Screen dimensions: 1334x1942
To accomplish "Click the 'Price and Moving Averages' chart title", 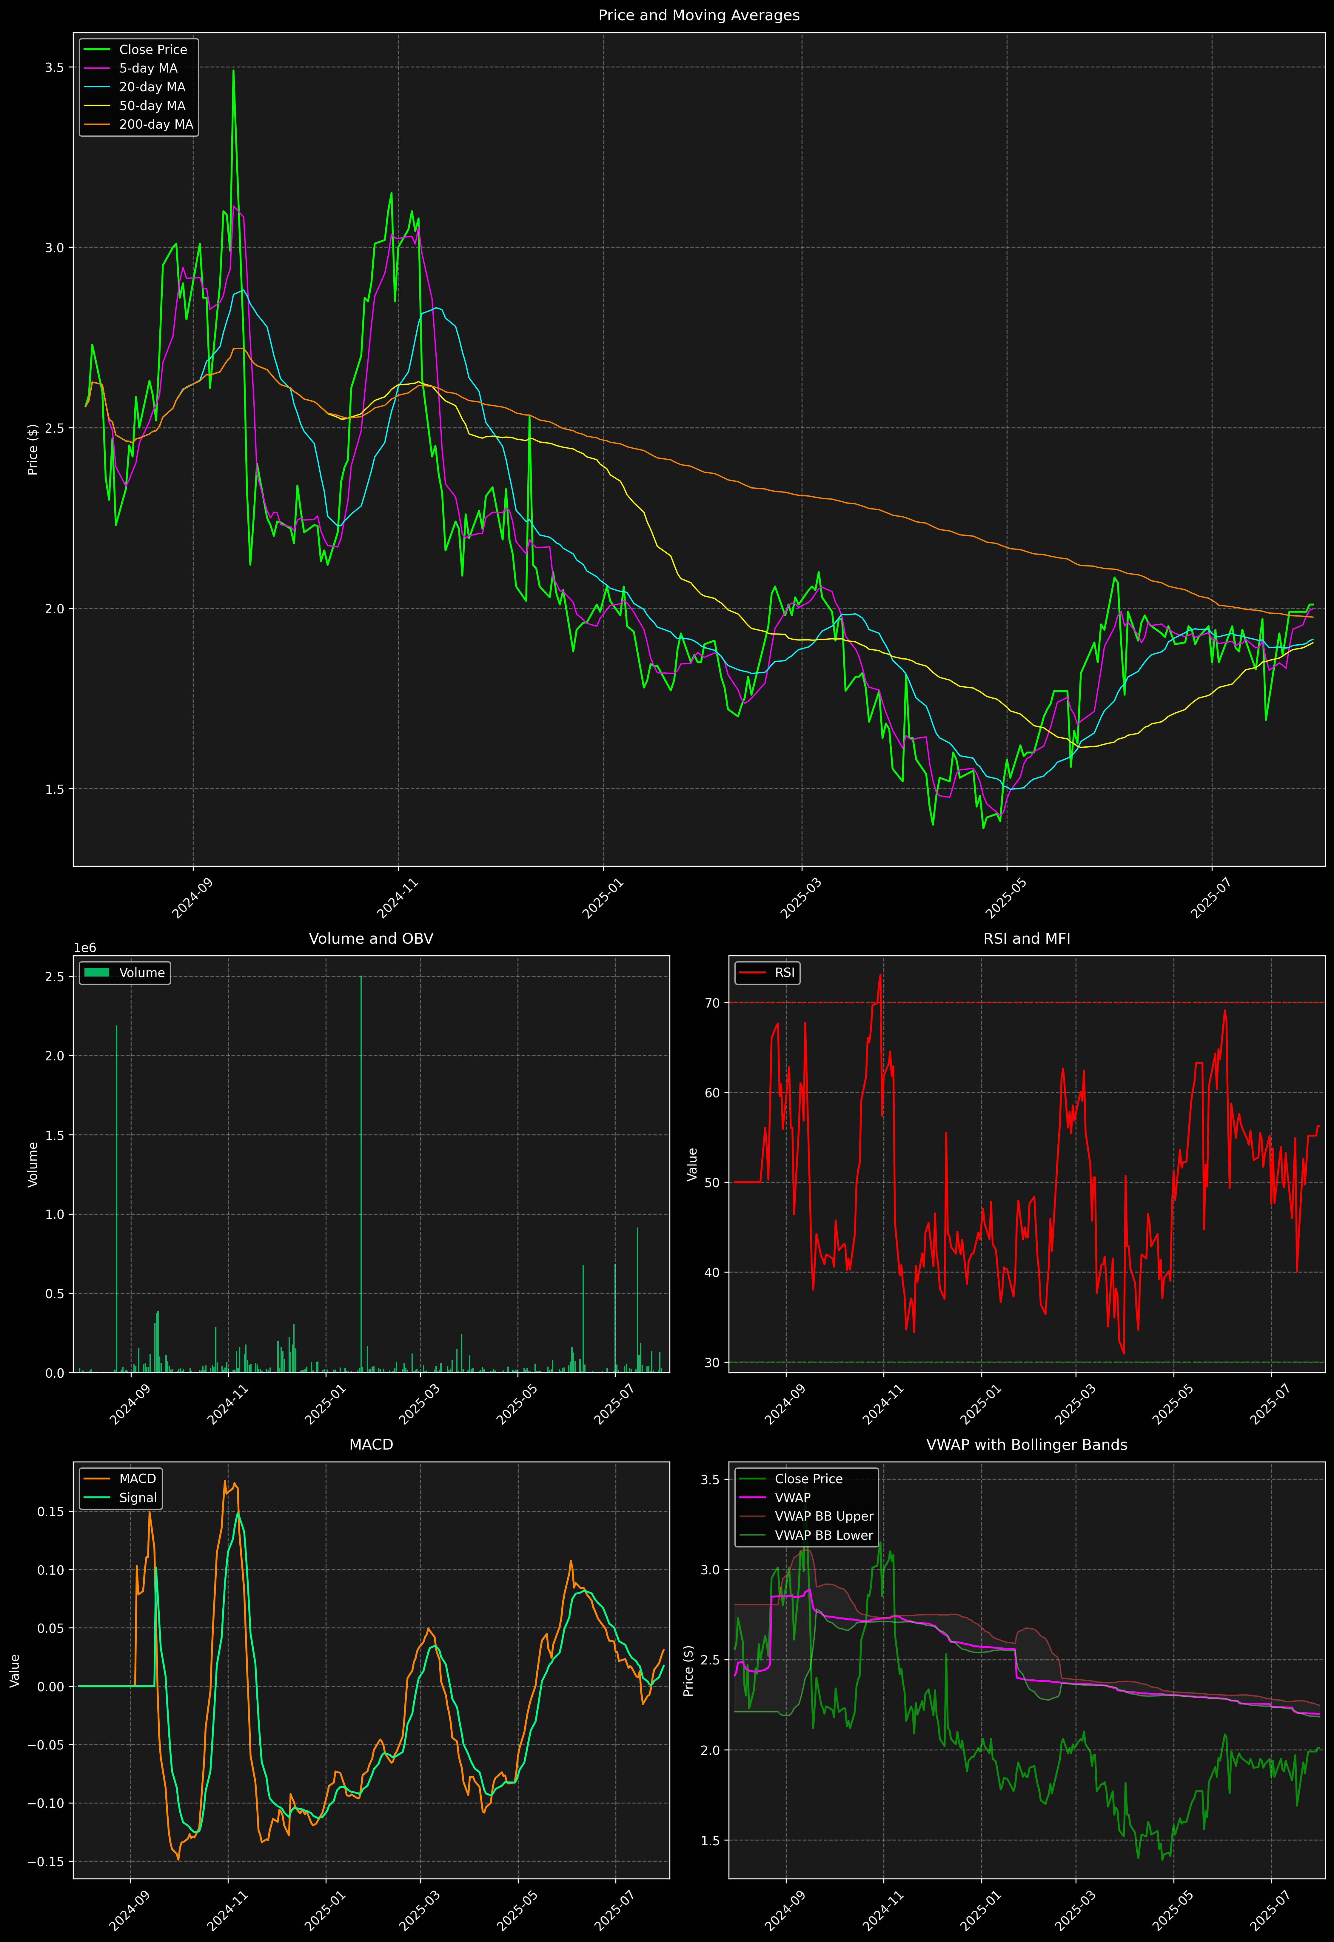I will point(699,15).
